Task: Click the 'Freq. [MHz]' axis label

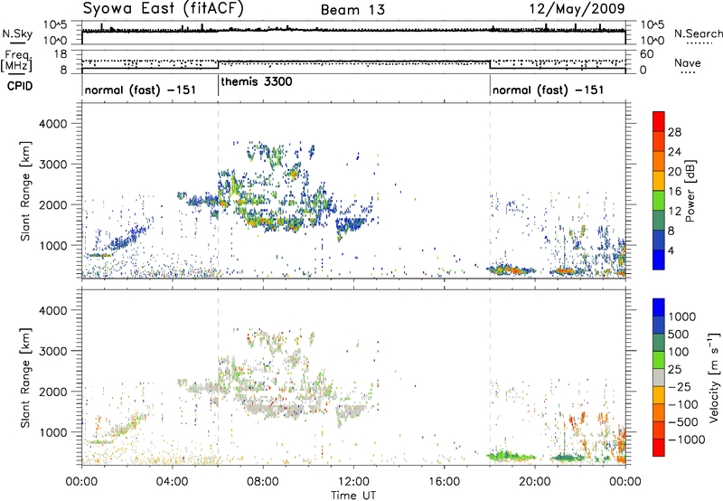Action: (x=17, y=61)
